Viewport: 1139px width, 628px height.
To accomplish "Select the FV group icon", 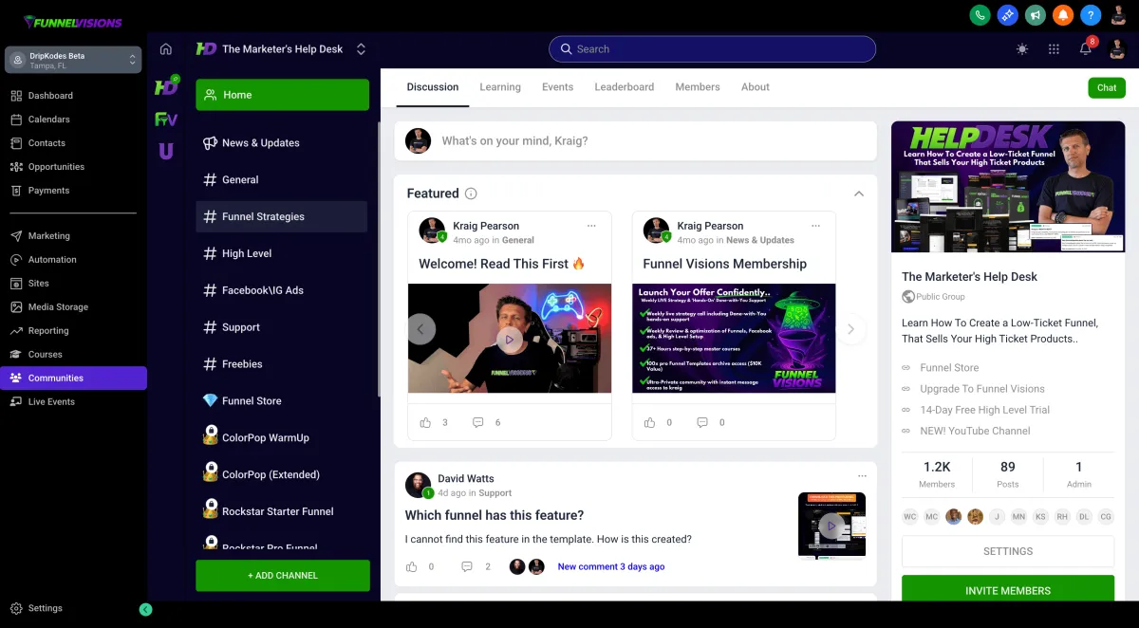I will (166, 120).
